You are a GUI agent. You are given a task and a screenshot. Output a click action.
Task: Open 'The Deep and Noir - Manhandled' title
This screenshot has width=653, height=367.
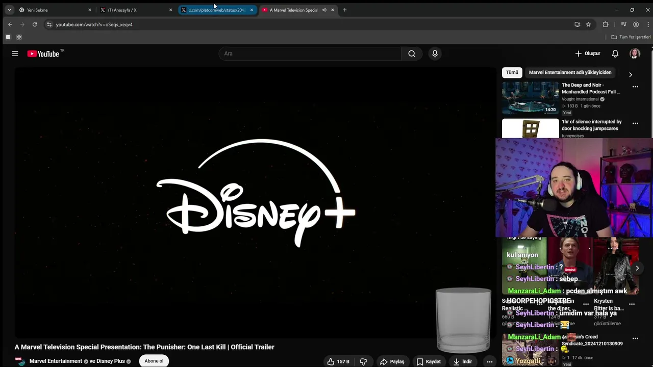(591, 88)
